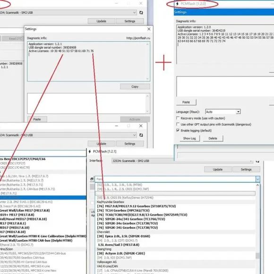Click the Volkswagen AG group header

coord(107,262)
